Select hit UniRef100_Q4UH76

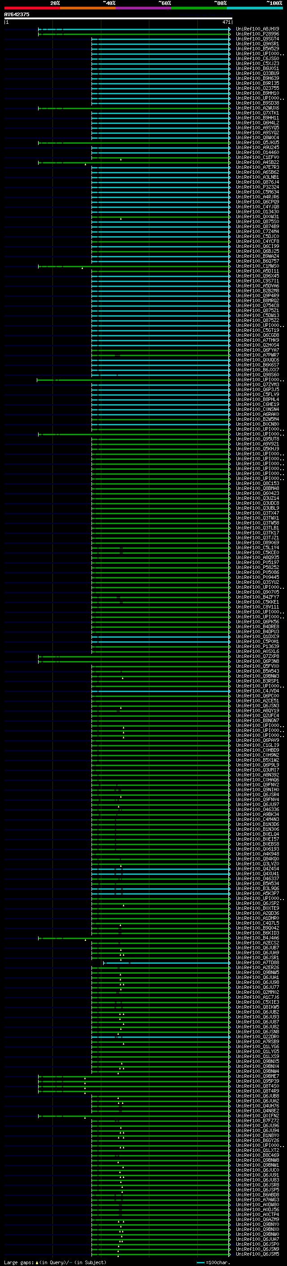coord(257,1106)
